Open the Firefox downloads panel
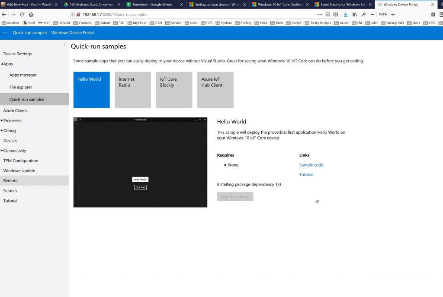The height and width of the screenshot is (297, 443). click(346, 14)
